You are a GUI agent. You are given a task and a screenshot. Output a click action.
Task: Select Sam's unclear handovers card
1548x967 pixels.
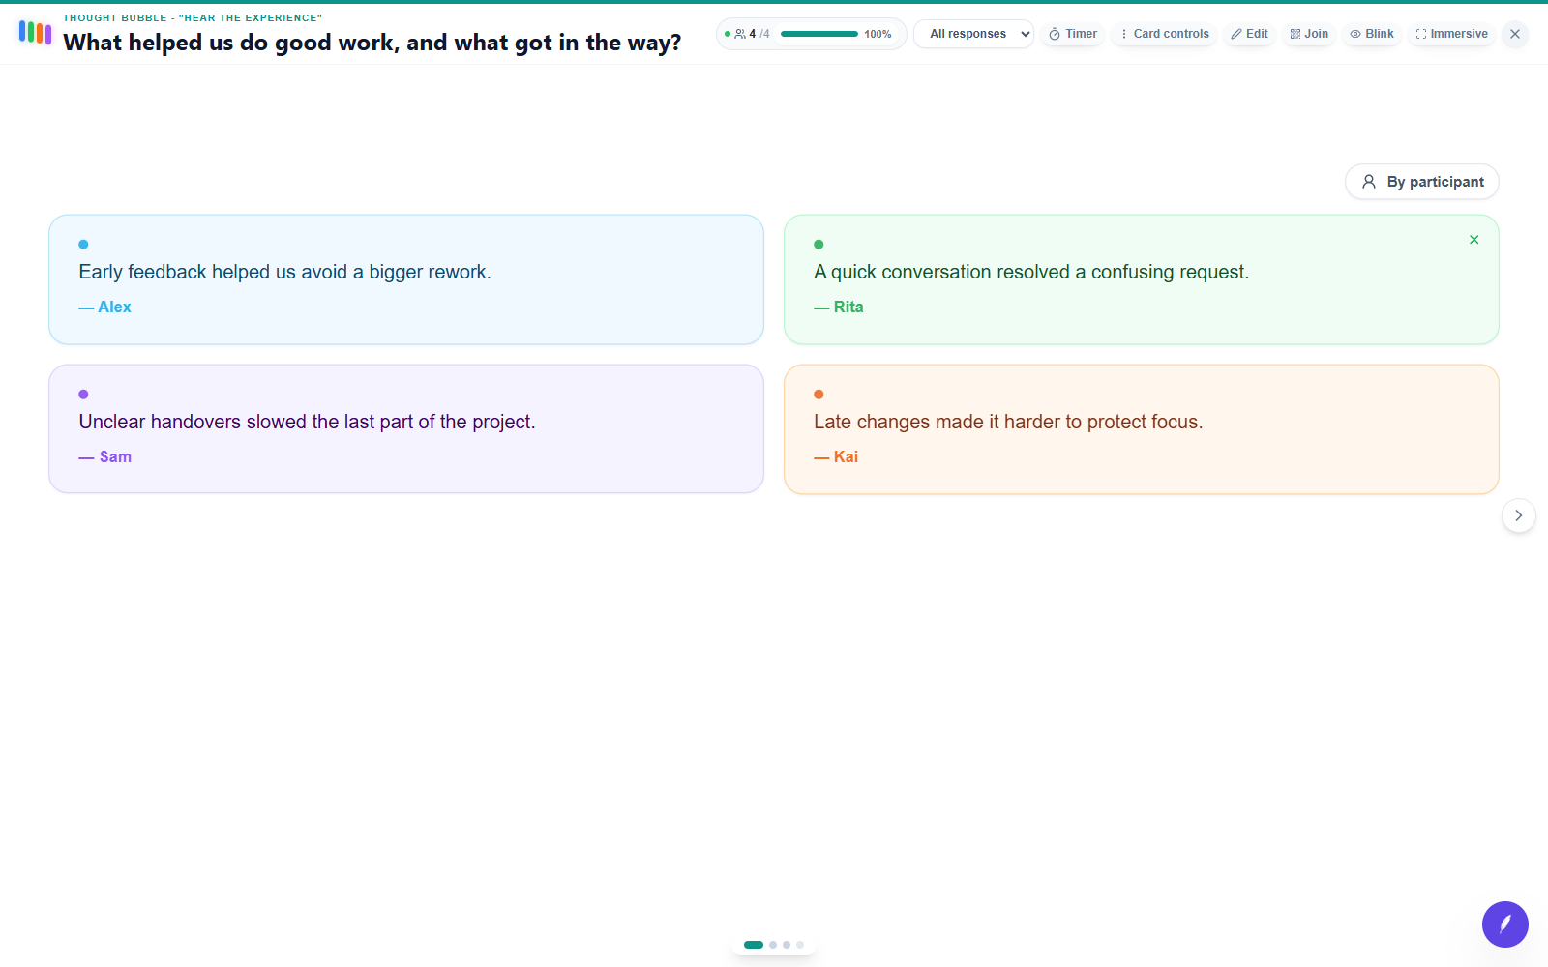406,429
